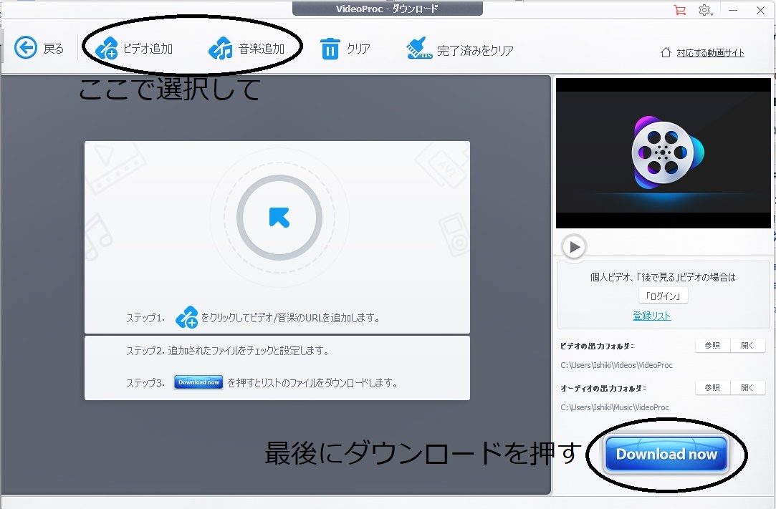Screen dimensions: 776x509
Task: Click the ビデオ追加 add video icon
Action: (x=106, y=49)
